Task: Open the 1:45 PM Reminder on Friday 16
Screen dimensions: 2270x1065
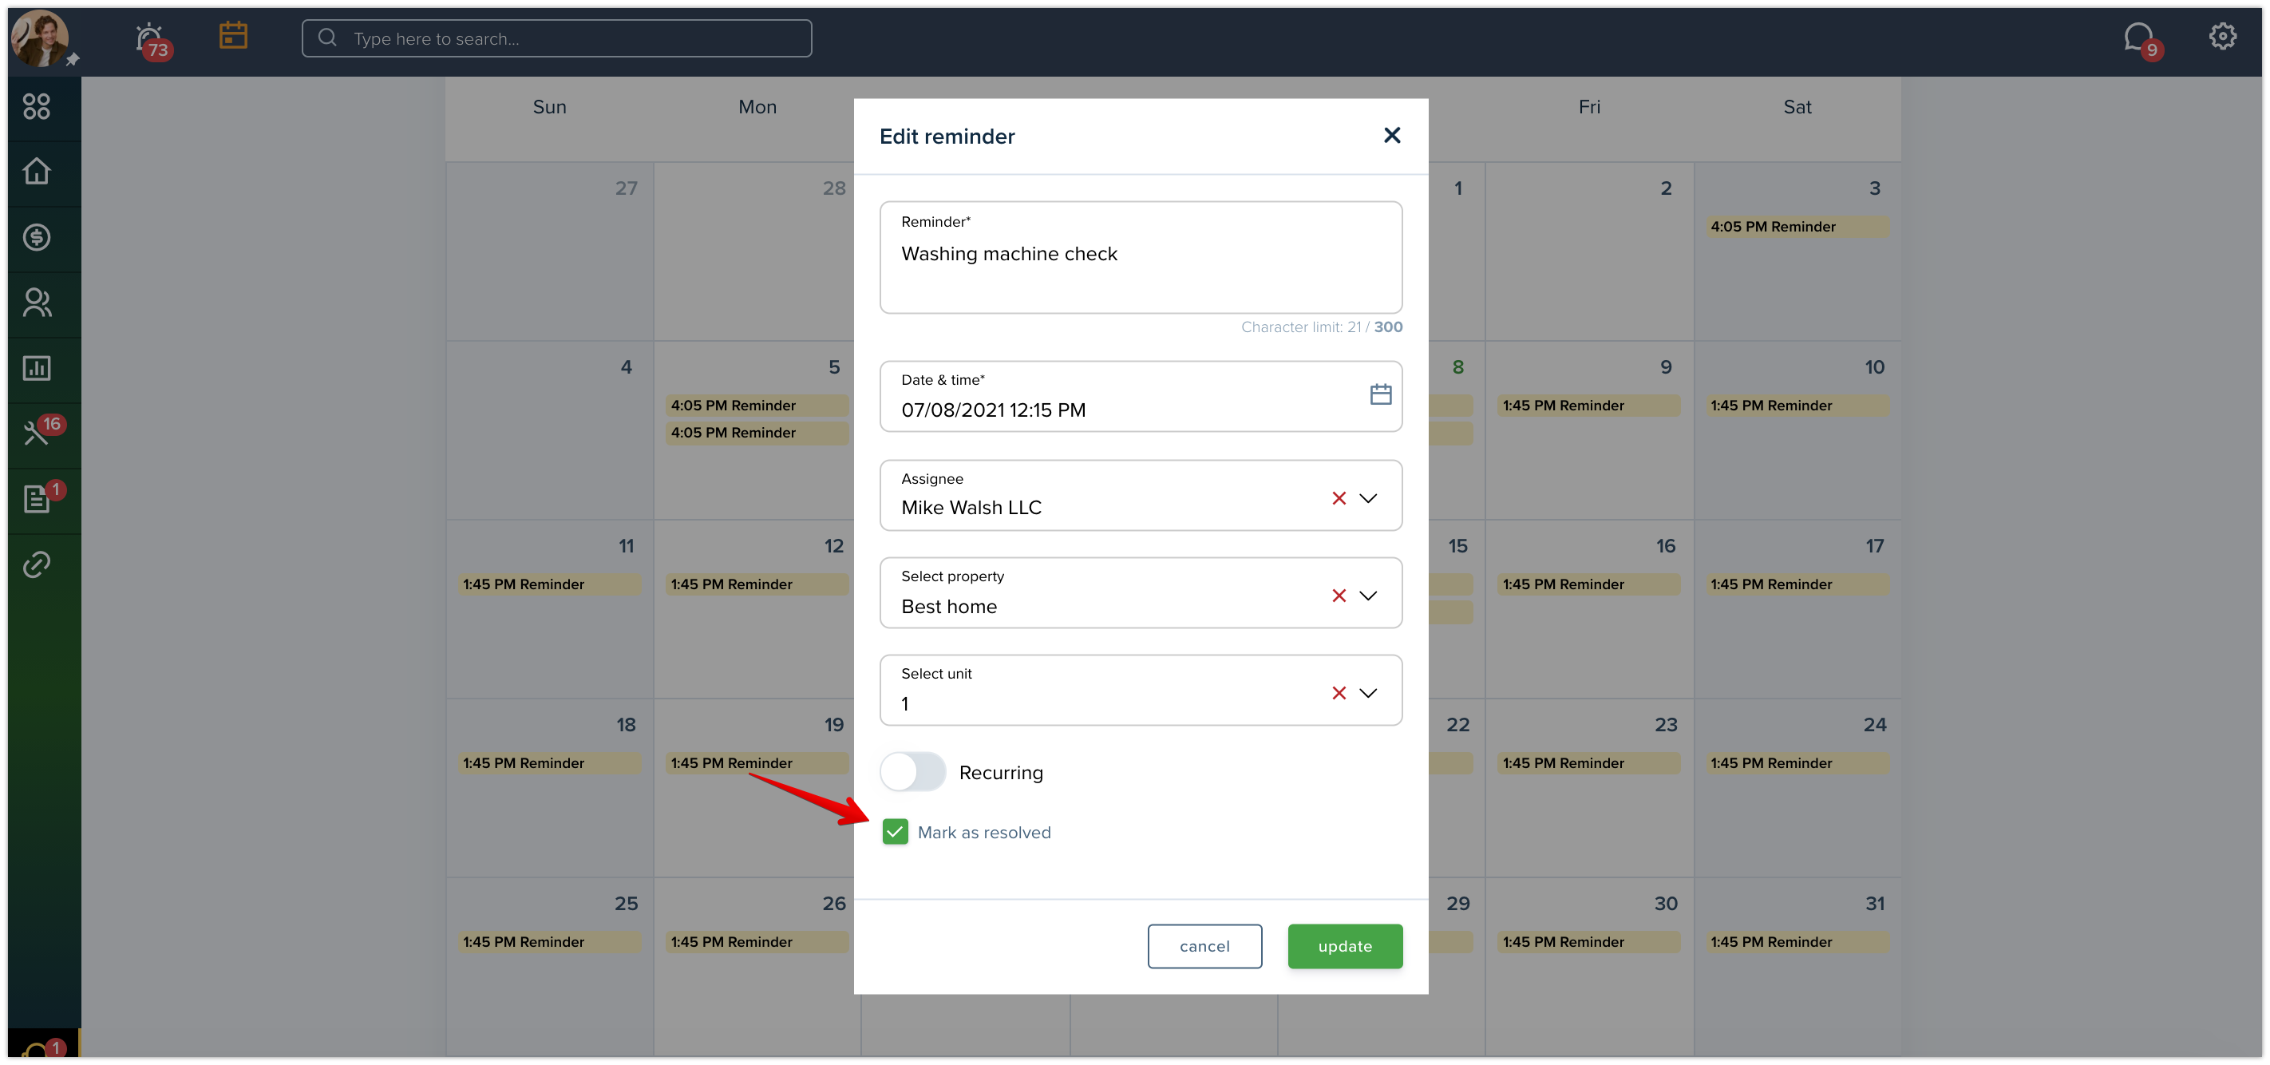Action: (x=1588, y=584)
